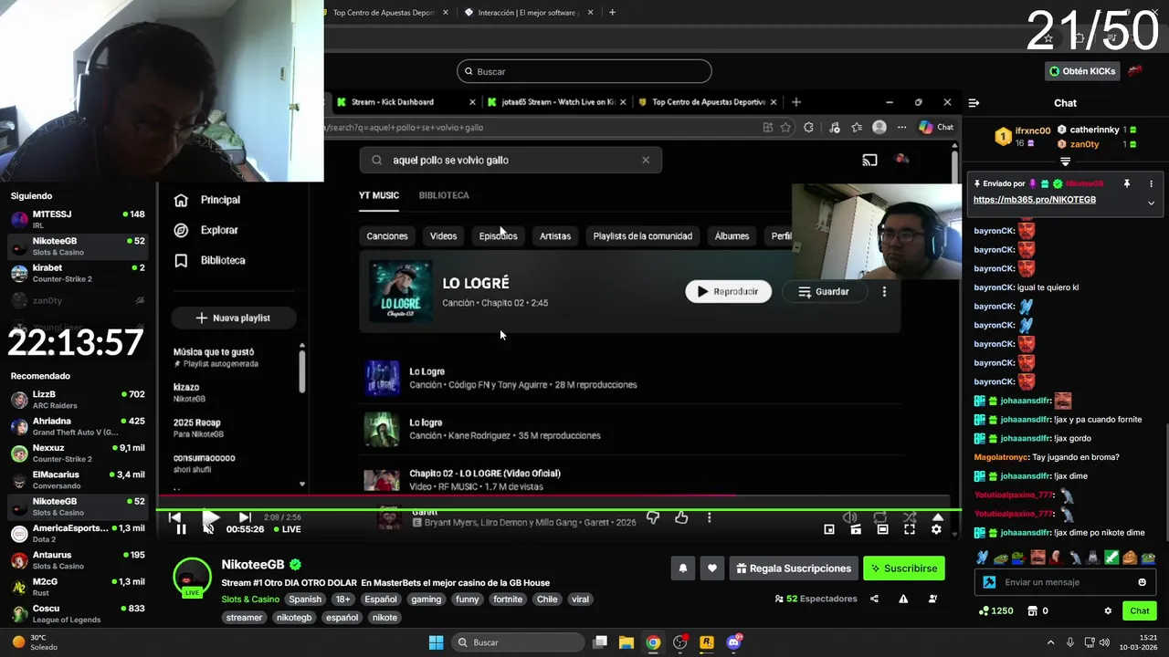Open LizzB recommended channel
Image resolution: width=1169 pixels, height=657 pixels.
pyautogui.click(x=78, y=399)
